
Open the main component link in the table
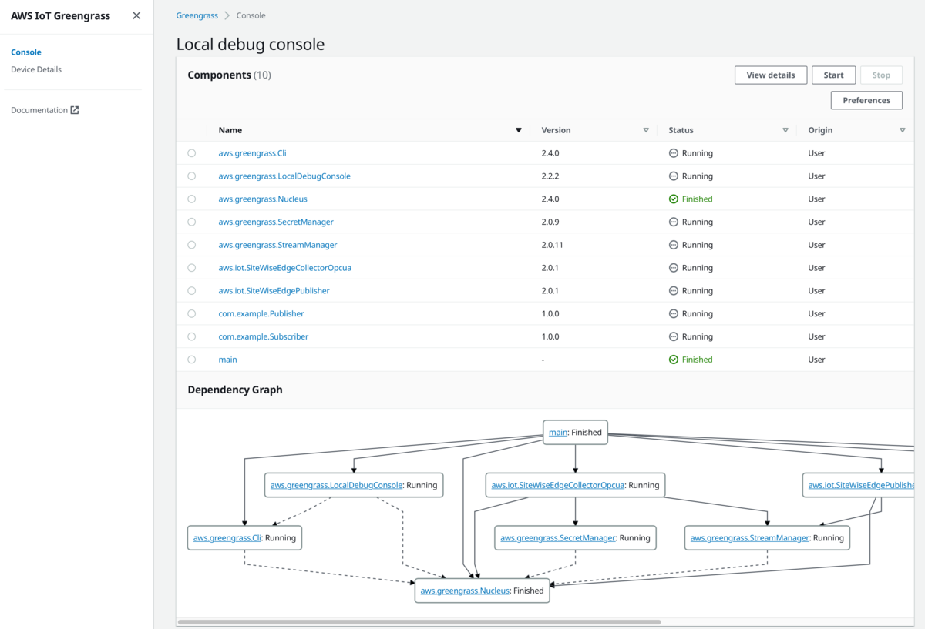coord(227,360)
